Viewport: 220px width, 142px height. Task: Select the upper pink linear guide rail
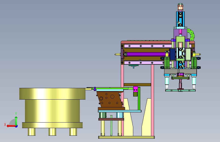pos(147,46)
